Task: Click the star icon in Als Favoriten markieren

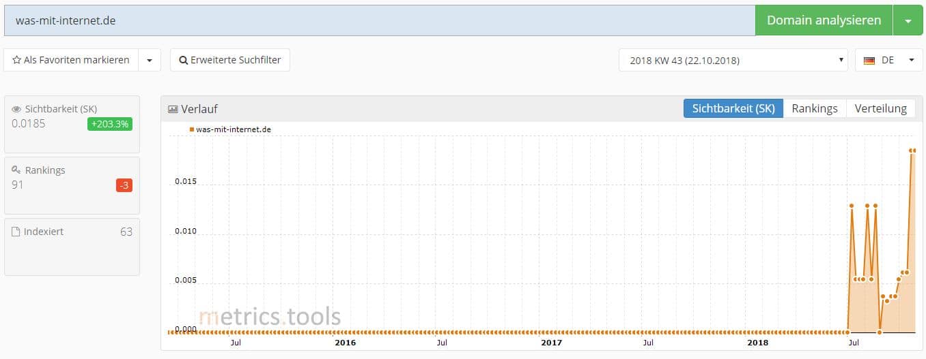Action: [x=16, y=60]
